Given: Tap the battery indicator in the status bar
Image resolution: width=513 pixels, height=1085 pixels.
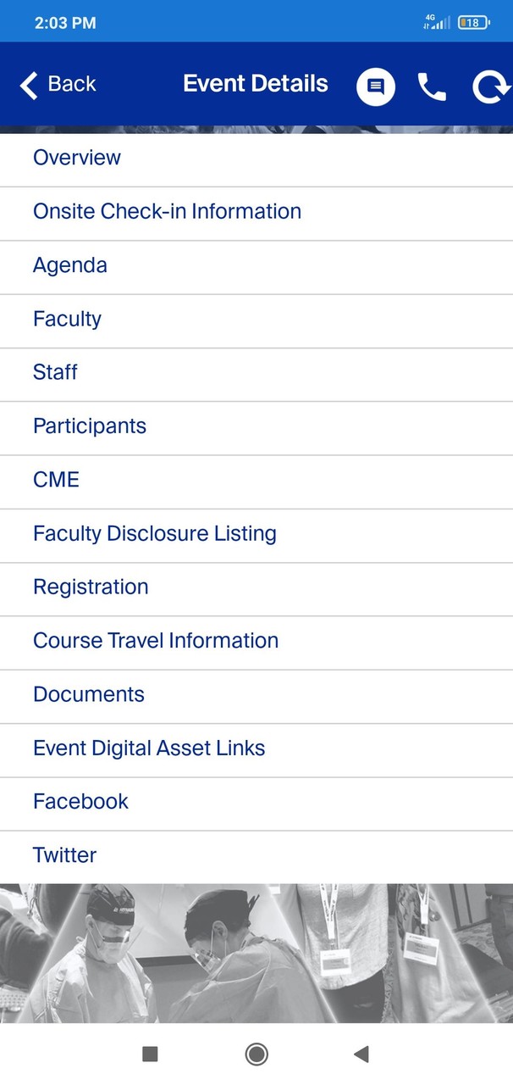Looking at the screenshot, I should coord(472,22).
